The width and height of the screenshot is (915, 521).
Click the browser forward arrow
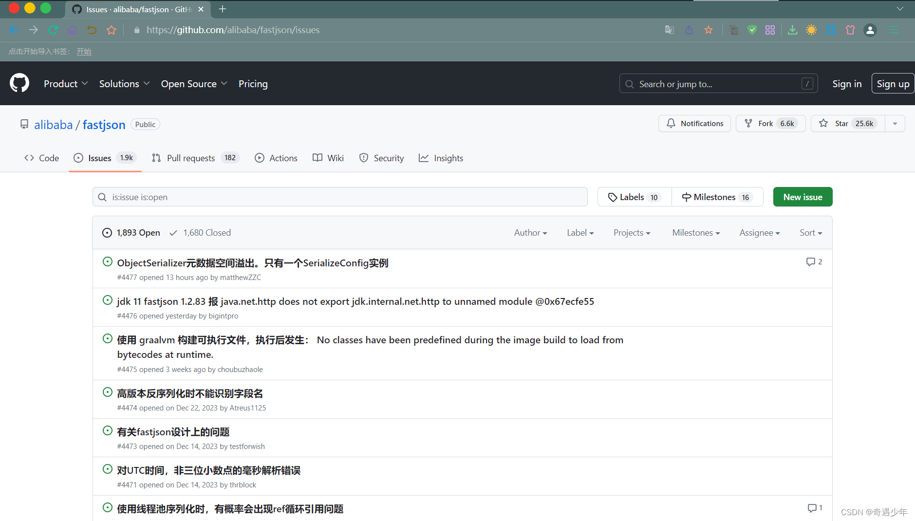[x=33, y=30]
